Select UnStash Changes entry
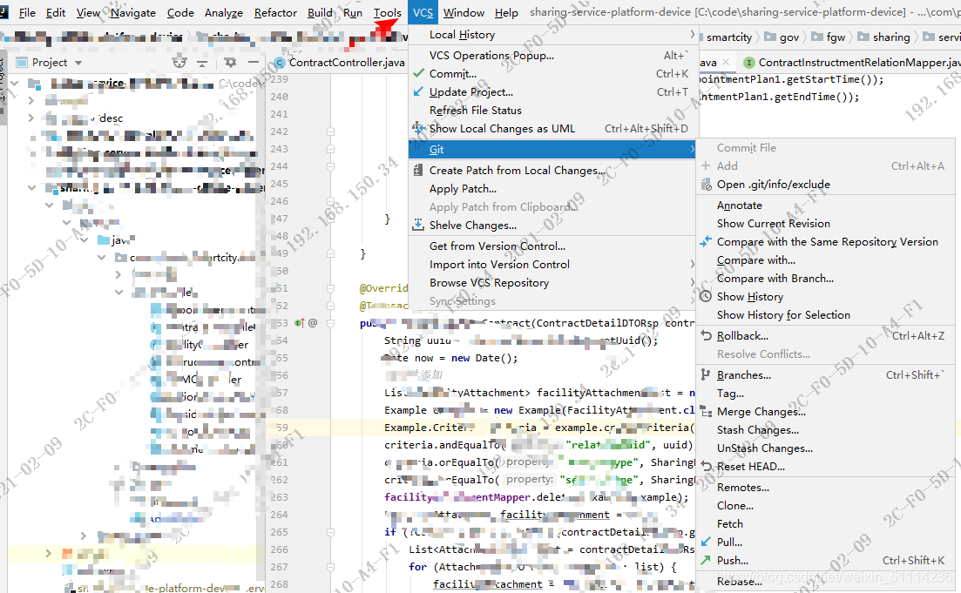 [828, 448]
